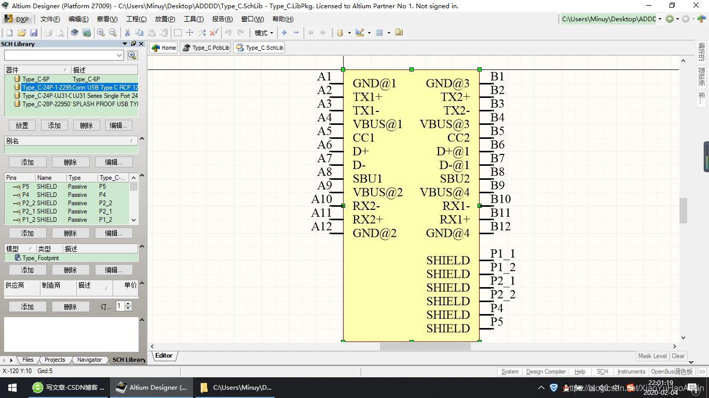Viewport: 709px width, 398px height.
Task: Switch to the Home document tab
Action: click(163, 48)
